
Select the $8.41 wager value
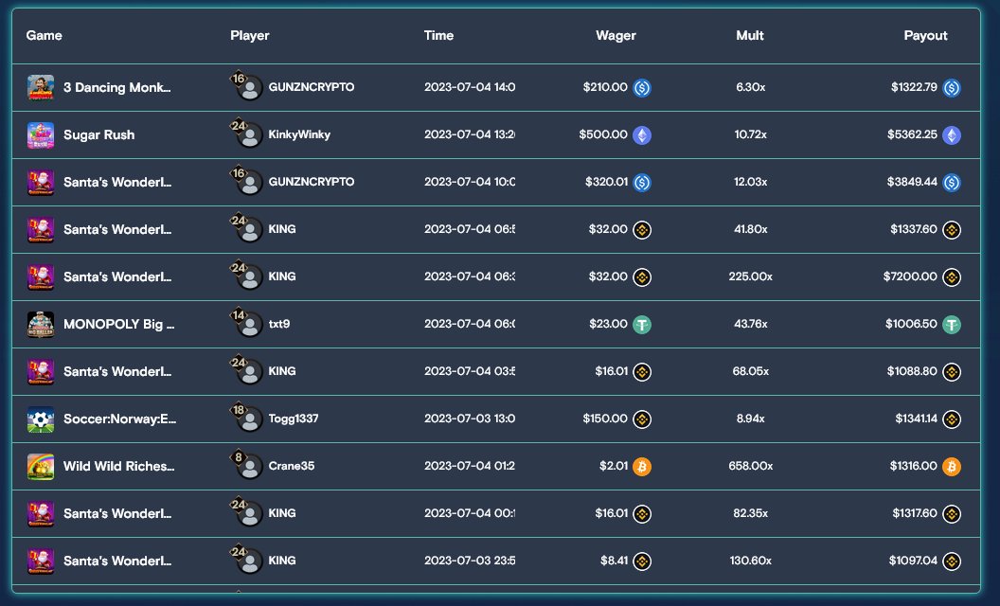(615, 560)
